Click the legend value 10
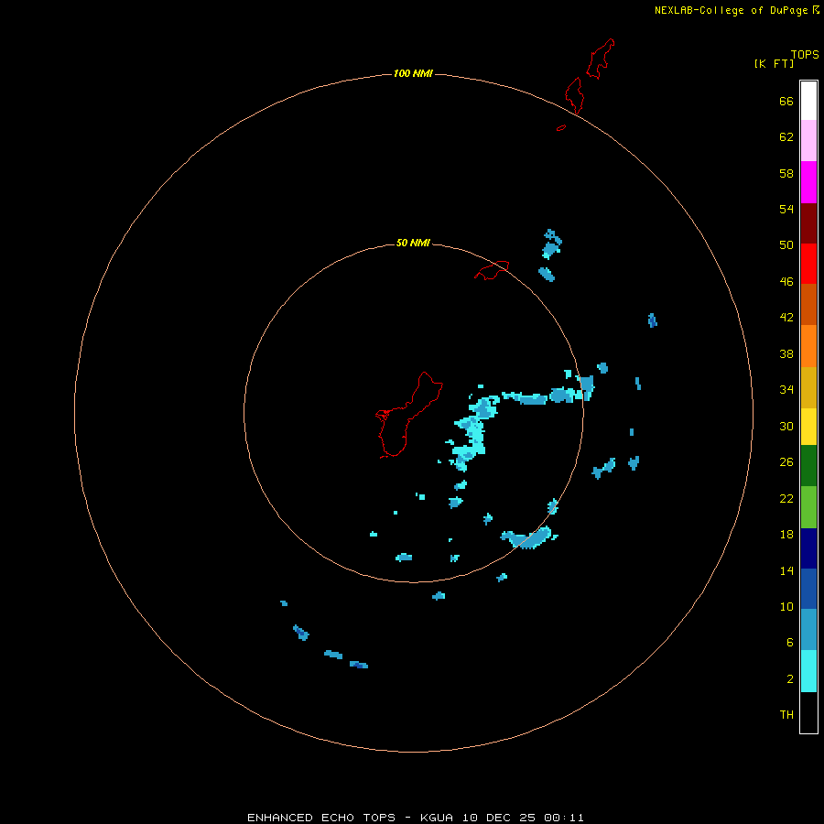 (786, 606)
